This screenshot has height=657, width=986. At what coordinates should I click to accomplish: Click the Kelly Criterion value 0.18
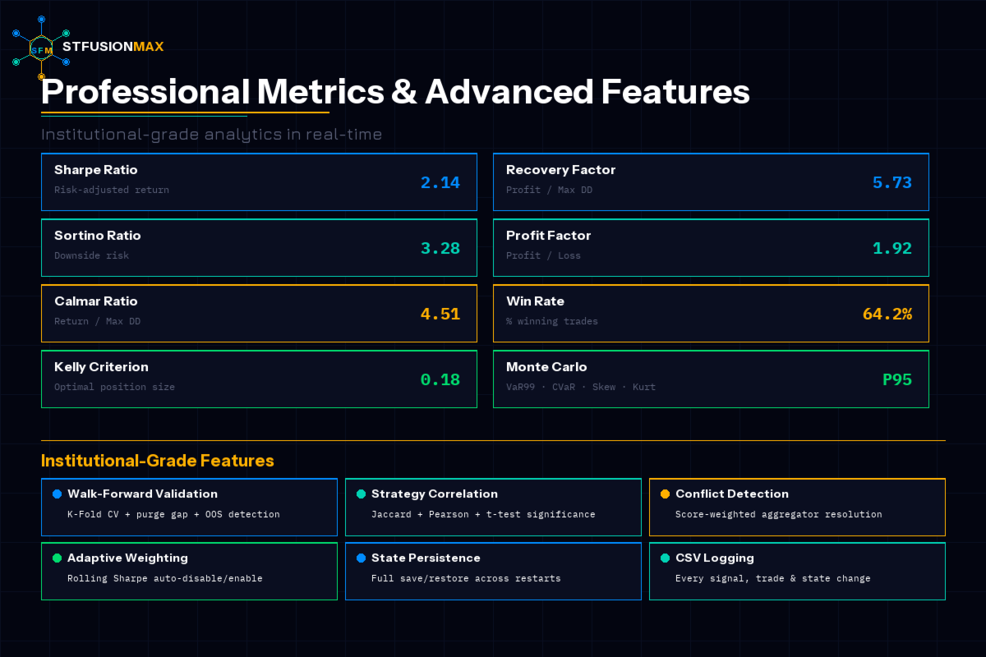click(x=440, y=379)
